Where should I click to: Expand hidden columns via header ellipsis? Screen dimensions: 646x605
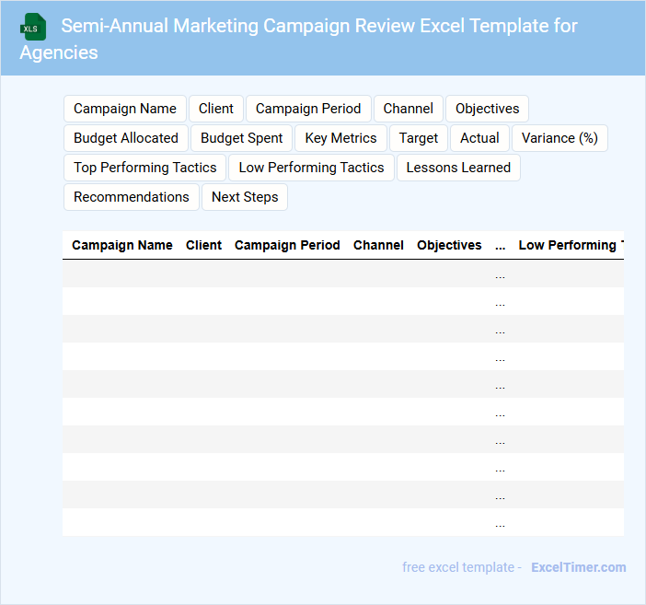pos(500,246)
